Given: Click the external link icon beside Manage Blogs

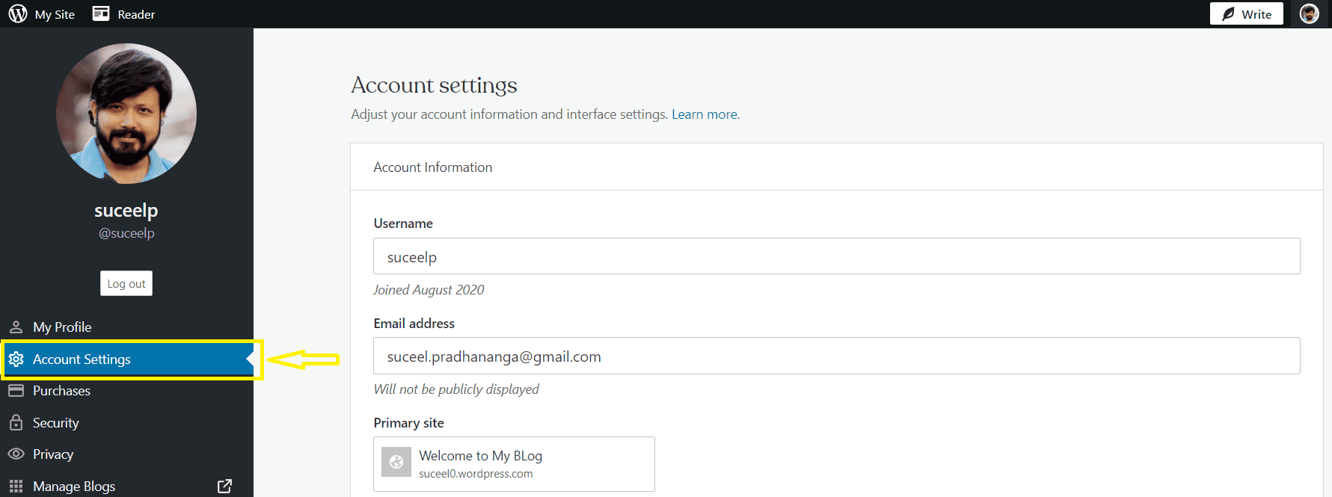Looking at the screenshot, I should 224,487.
